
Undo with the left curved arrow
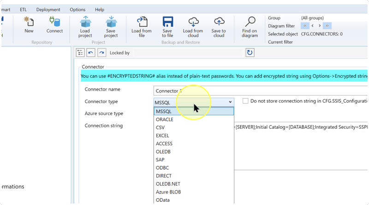point(90,52)
